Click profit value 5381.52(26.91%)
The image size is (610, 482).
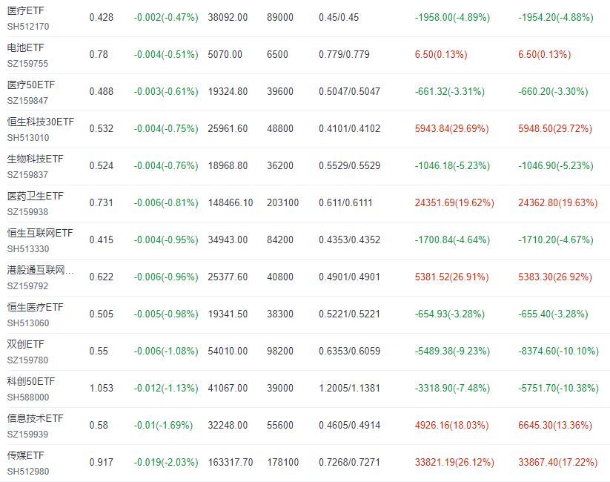click(x=451, y=277)
